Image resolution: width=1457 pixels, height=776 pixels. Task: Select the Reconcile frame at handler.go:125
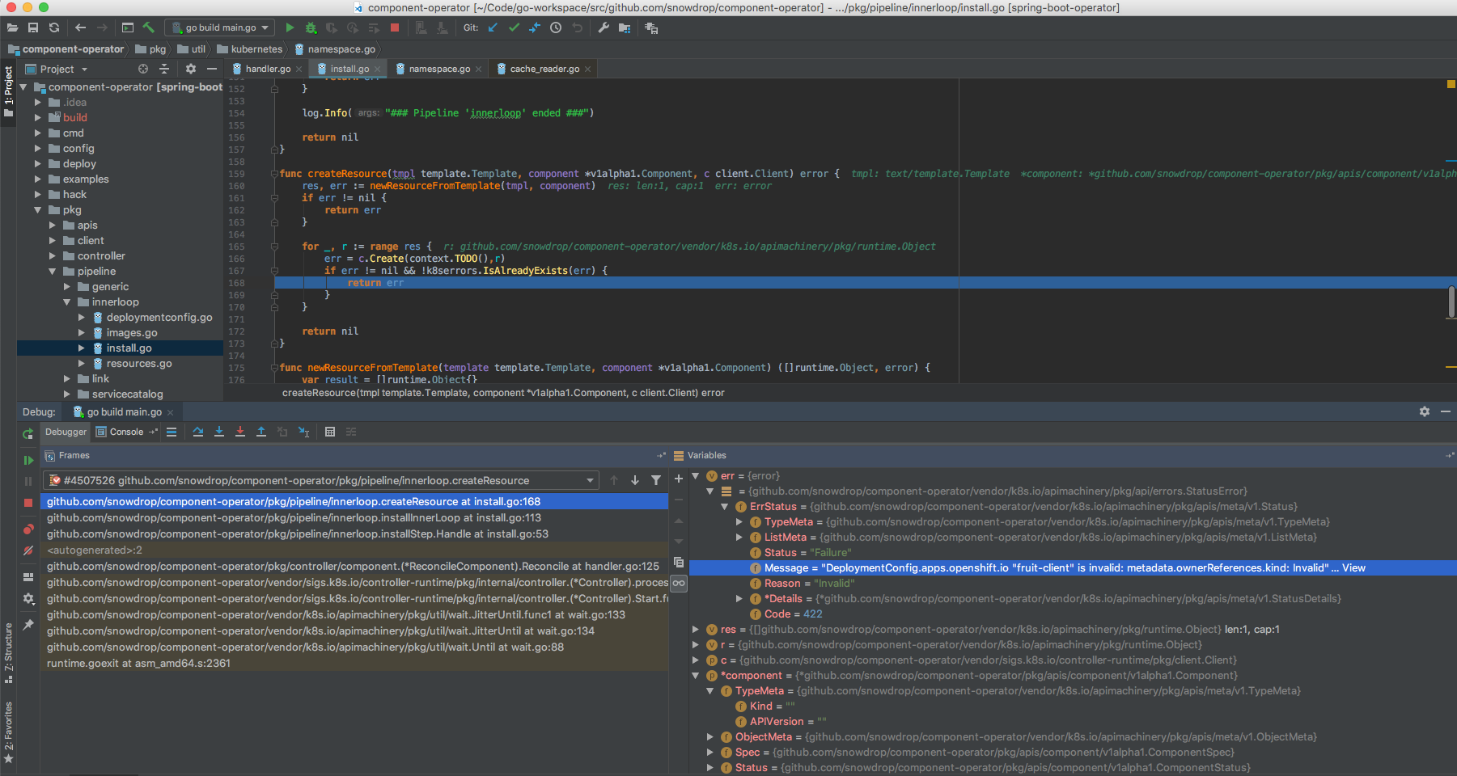pos(353,567)
